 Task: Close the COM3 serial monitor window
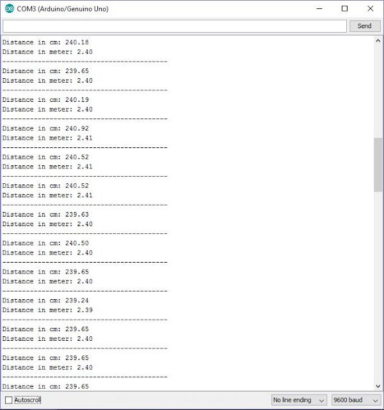coord(370,8)
